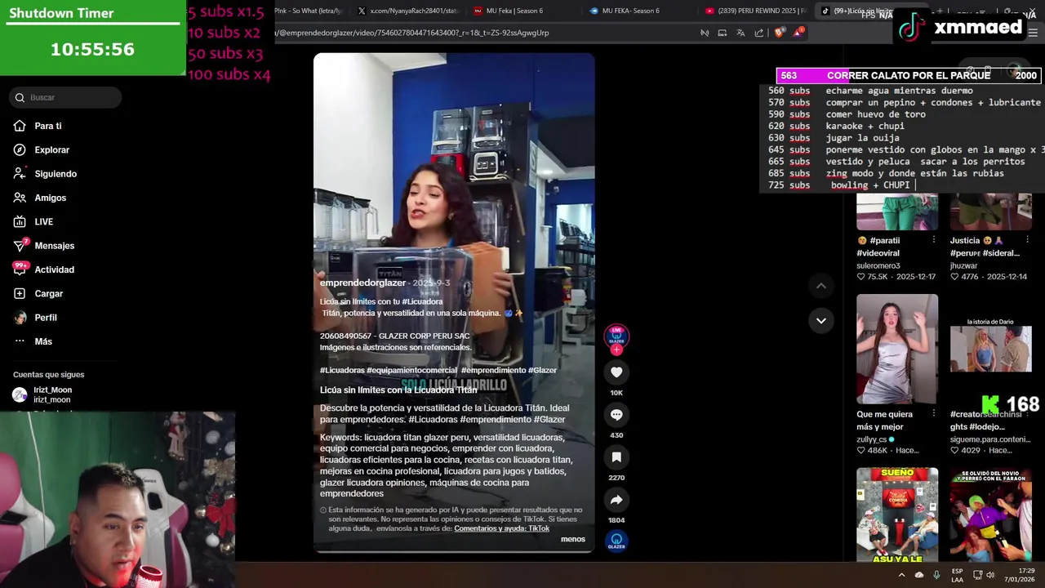The height and width of the screenshot is (588, 1045).
Task: Bookmark the video with 2270 saves
Action: coord(616,457)
